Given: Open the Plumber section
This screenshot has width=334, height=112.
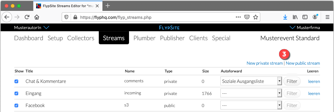Looking at the screenshot, I should point(144,38).
